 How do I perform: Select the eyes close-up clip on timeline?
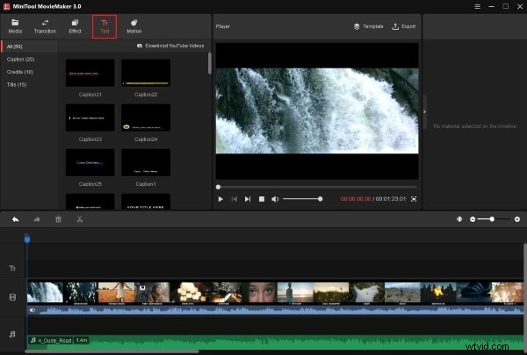(260, 293)
